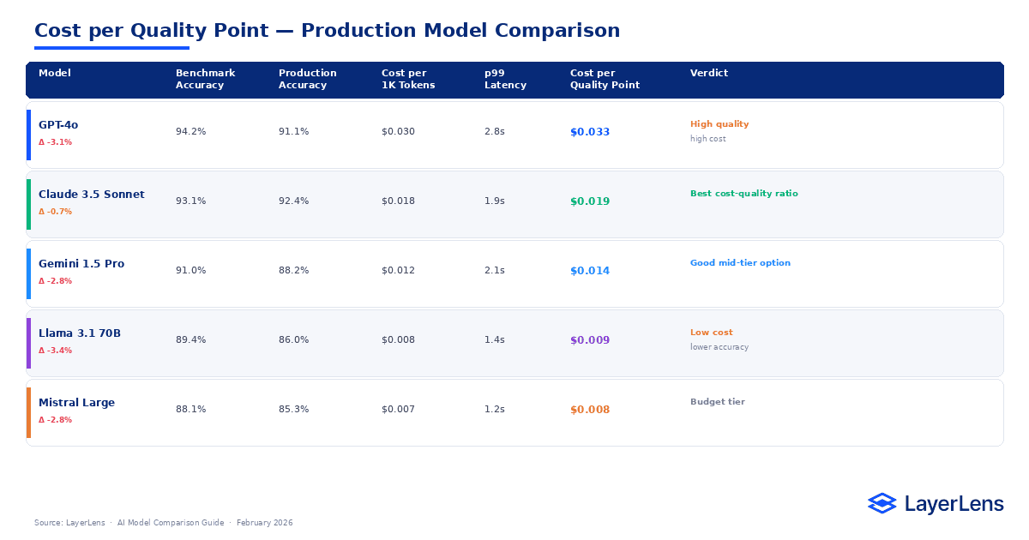
Task: Click the 'high cost' verdict subtext
Action: click(x=708, y=139)
